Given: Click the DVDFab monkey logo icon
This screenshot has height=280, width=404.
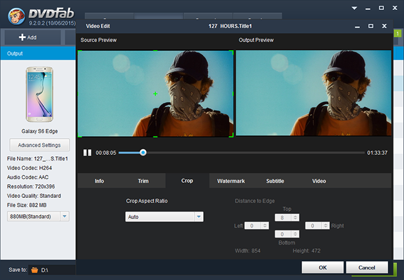Looking at the screenshot, I should tap(16, 16).
